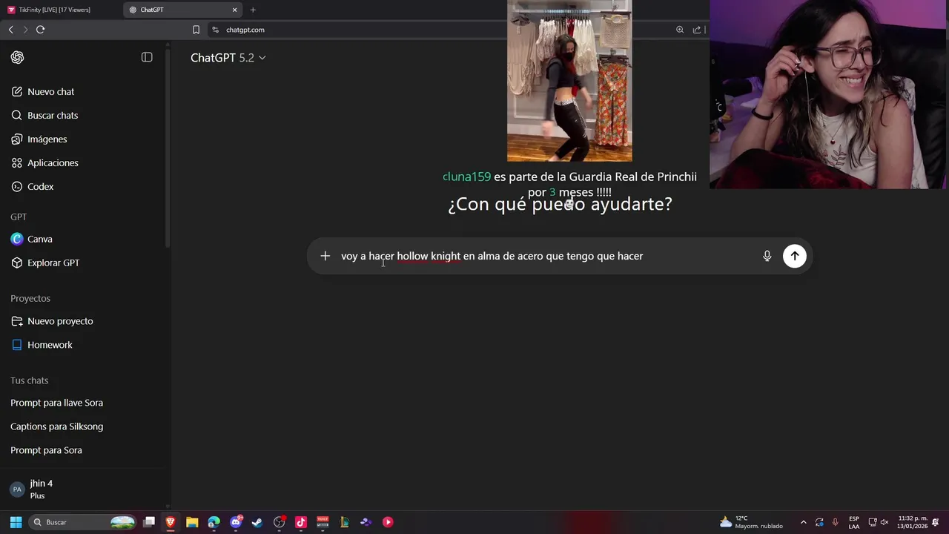The image size is (949, 534).
Task: Click the red microphone tray icon
Action: point(836,522)
